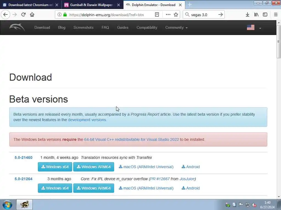Close the Gumball & Darwin Wallpaper tab
Image resolution: width=281 pixels, height=210 pixels.
tap(119, 5)
